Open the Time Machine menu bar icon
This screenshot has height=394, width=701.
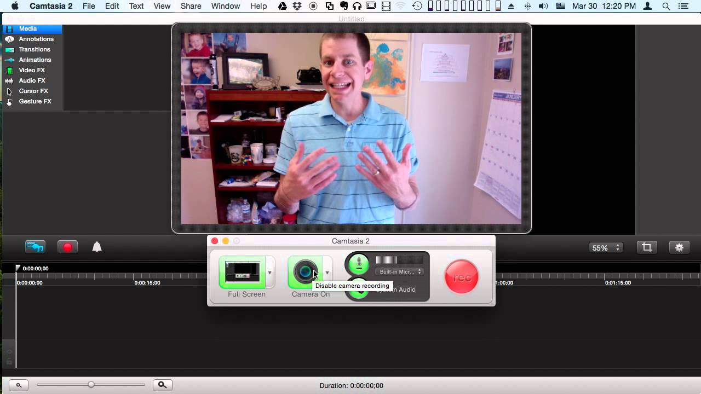click(x=417, y=6)
